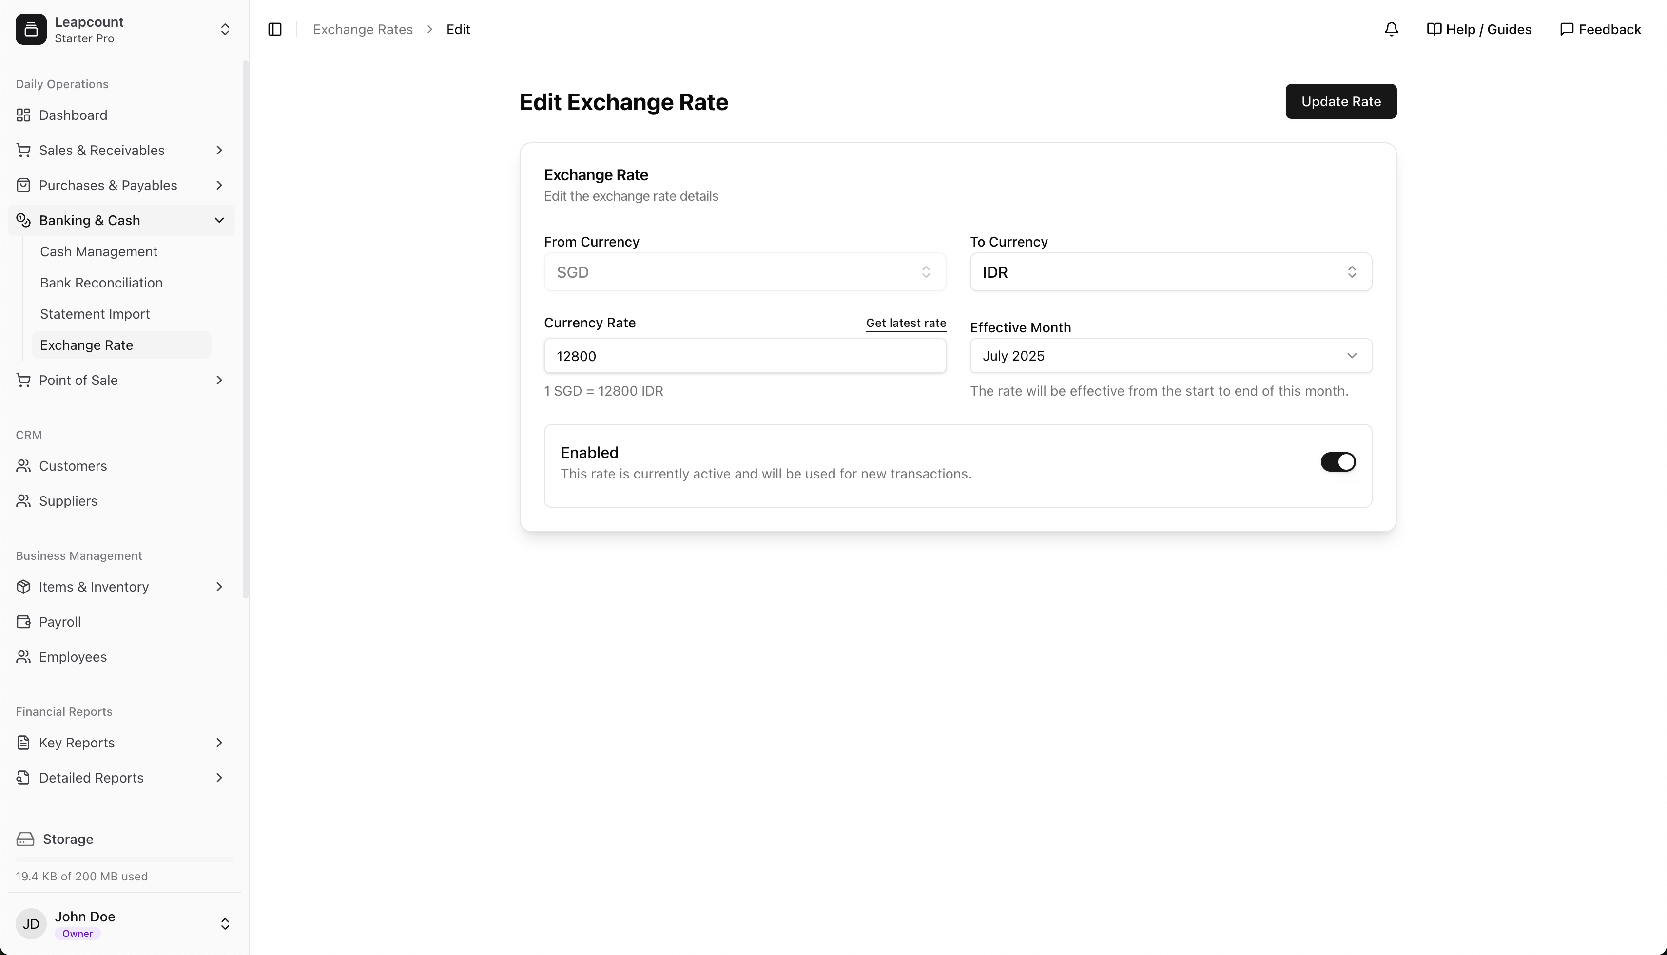
Task: Click the Point of Sale cart icon
Action: (x=23, y=381)
